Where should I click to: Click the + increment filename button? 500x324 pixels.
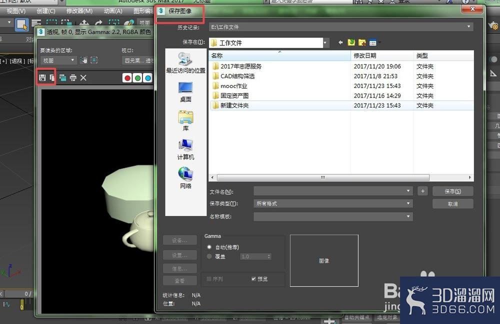click(422, 191)
